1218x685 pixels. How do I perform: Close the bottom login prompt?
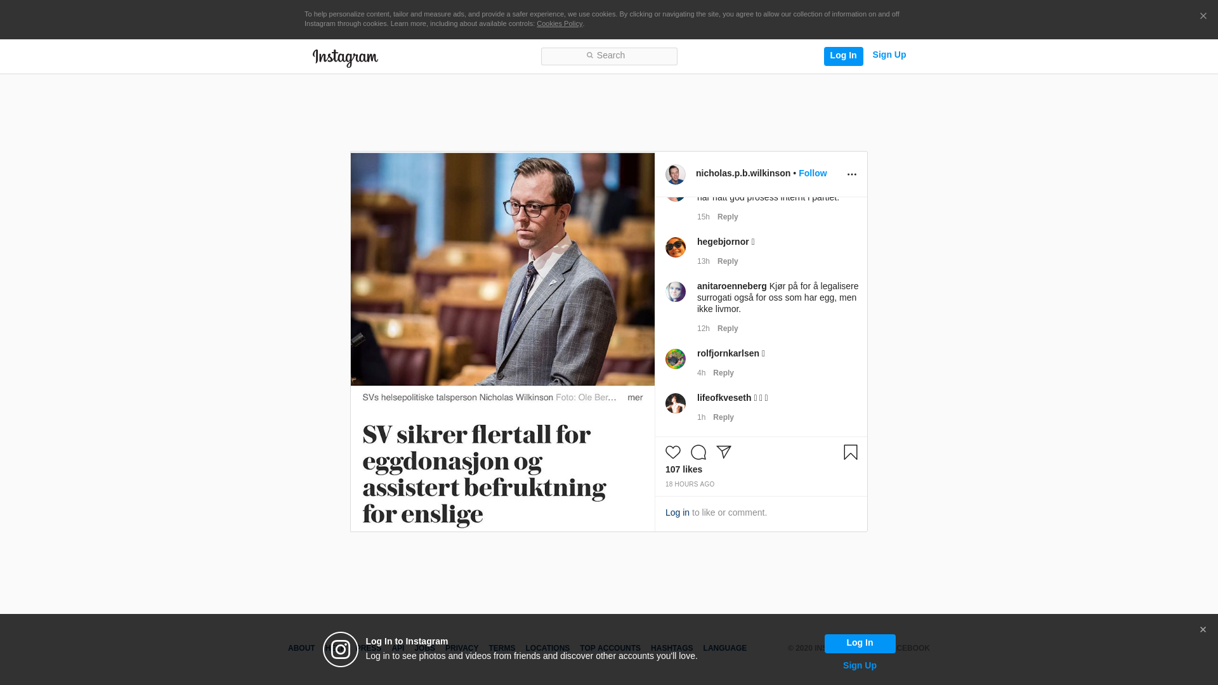coord(1203,630)
